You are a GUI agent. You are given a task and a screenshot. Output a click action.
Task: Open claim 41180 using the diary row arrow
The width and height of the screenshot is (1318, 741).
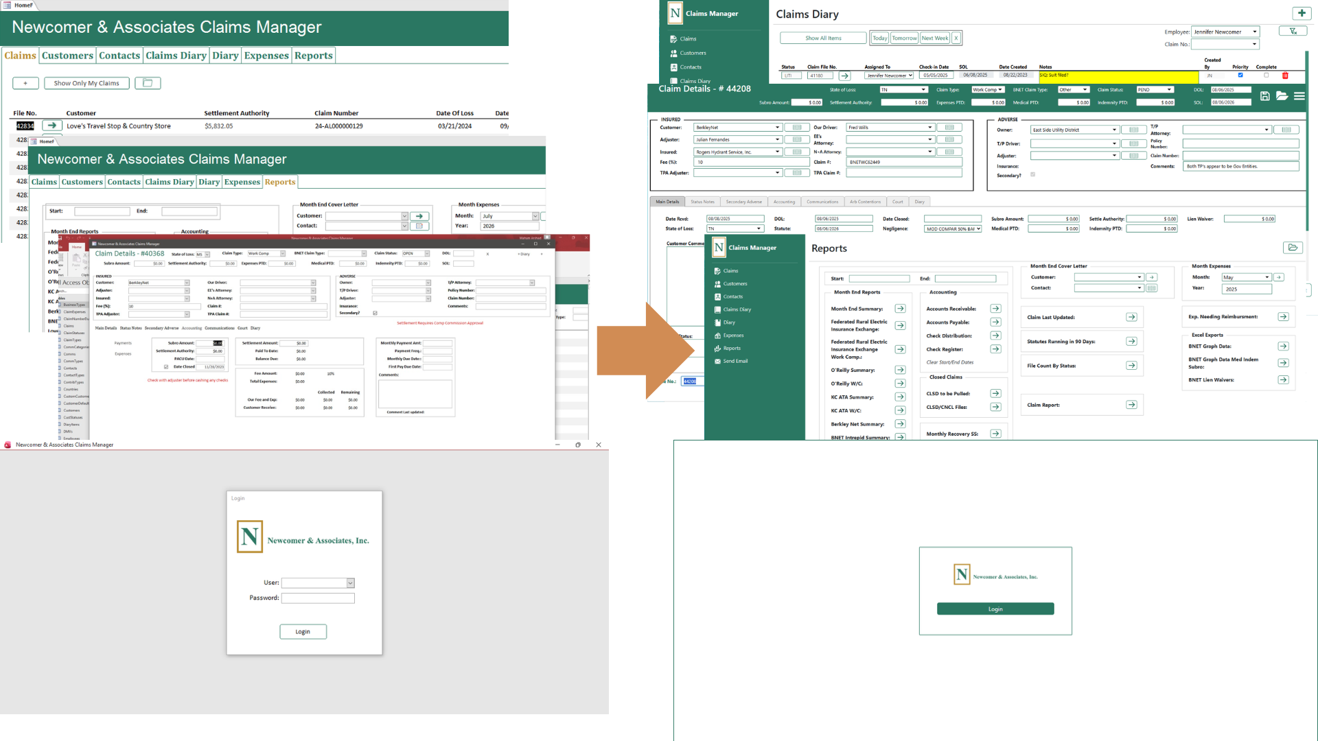click(x=844, y=75)
